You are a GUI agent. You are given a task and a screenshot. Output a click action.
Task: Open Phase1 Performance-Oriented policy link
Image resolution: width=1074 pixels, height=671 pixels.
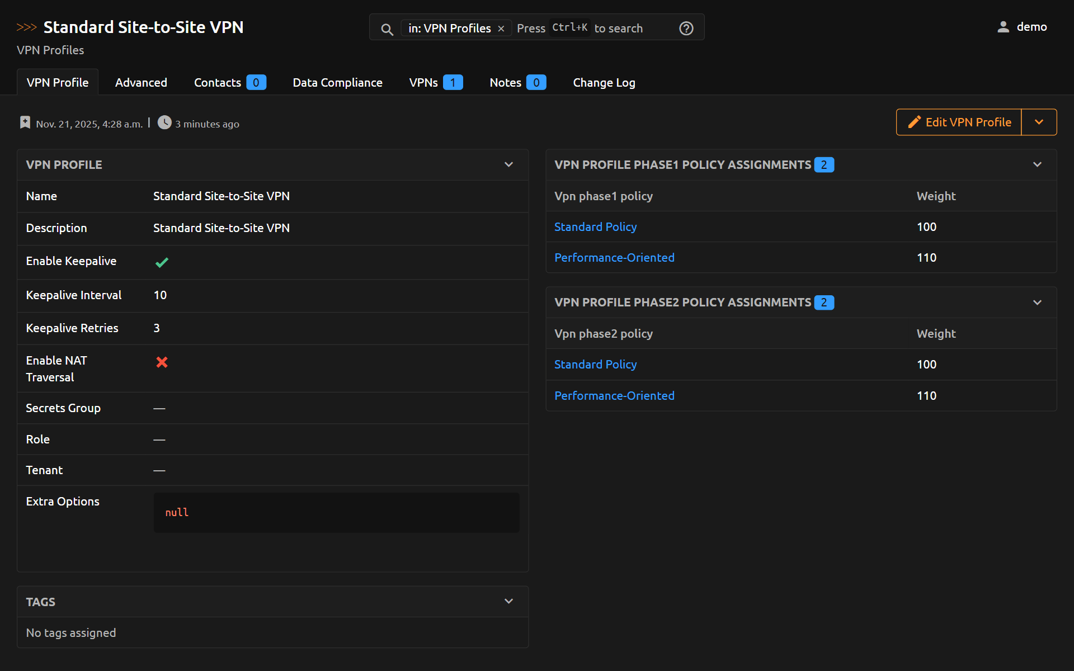tap(614, 258)
